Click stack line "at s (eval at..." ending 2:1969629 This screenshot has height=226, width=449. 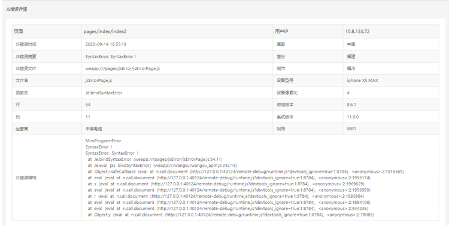tap(226, 184)
